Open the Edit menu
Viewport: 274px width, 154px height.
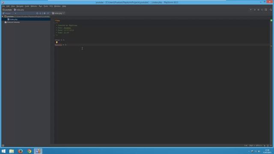(8, 6)
